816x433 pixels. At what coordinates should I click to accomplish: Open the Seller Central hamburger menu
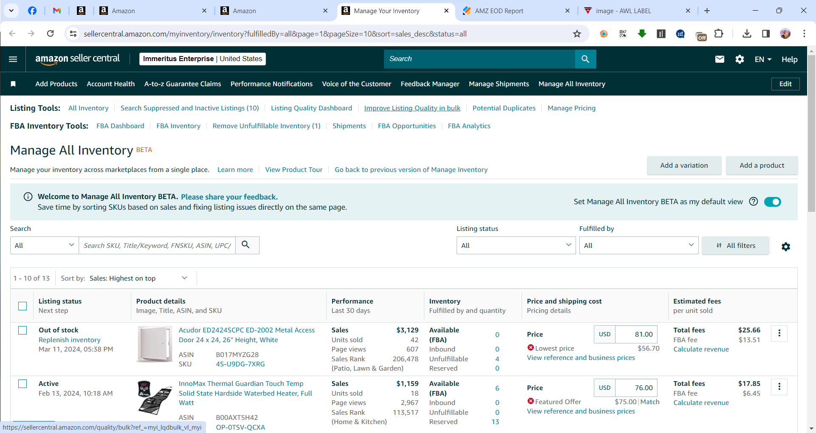pyautogui.click(x=13, y=59)
